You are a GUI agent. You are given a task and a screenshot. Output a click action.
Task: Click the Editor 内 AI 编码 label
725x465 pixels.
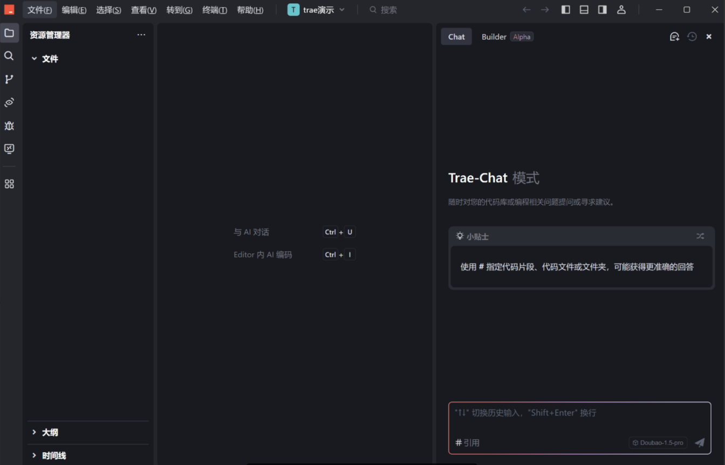tap(263, 255)
